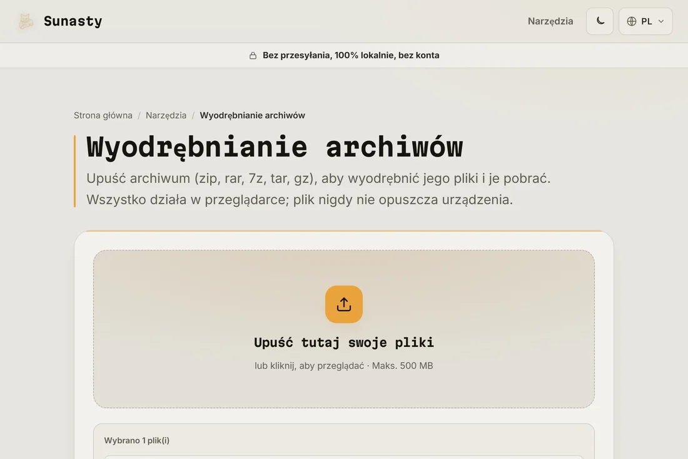Click the globe icon in language selector

coord(632,21)
